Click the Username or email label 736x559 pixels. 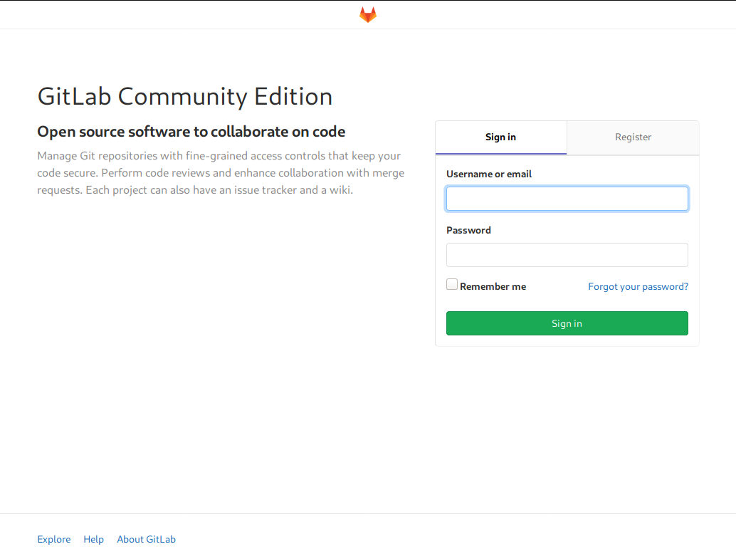488,174
